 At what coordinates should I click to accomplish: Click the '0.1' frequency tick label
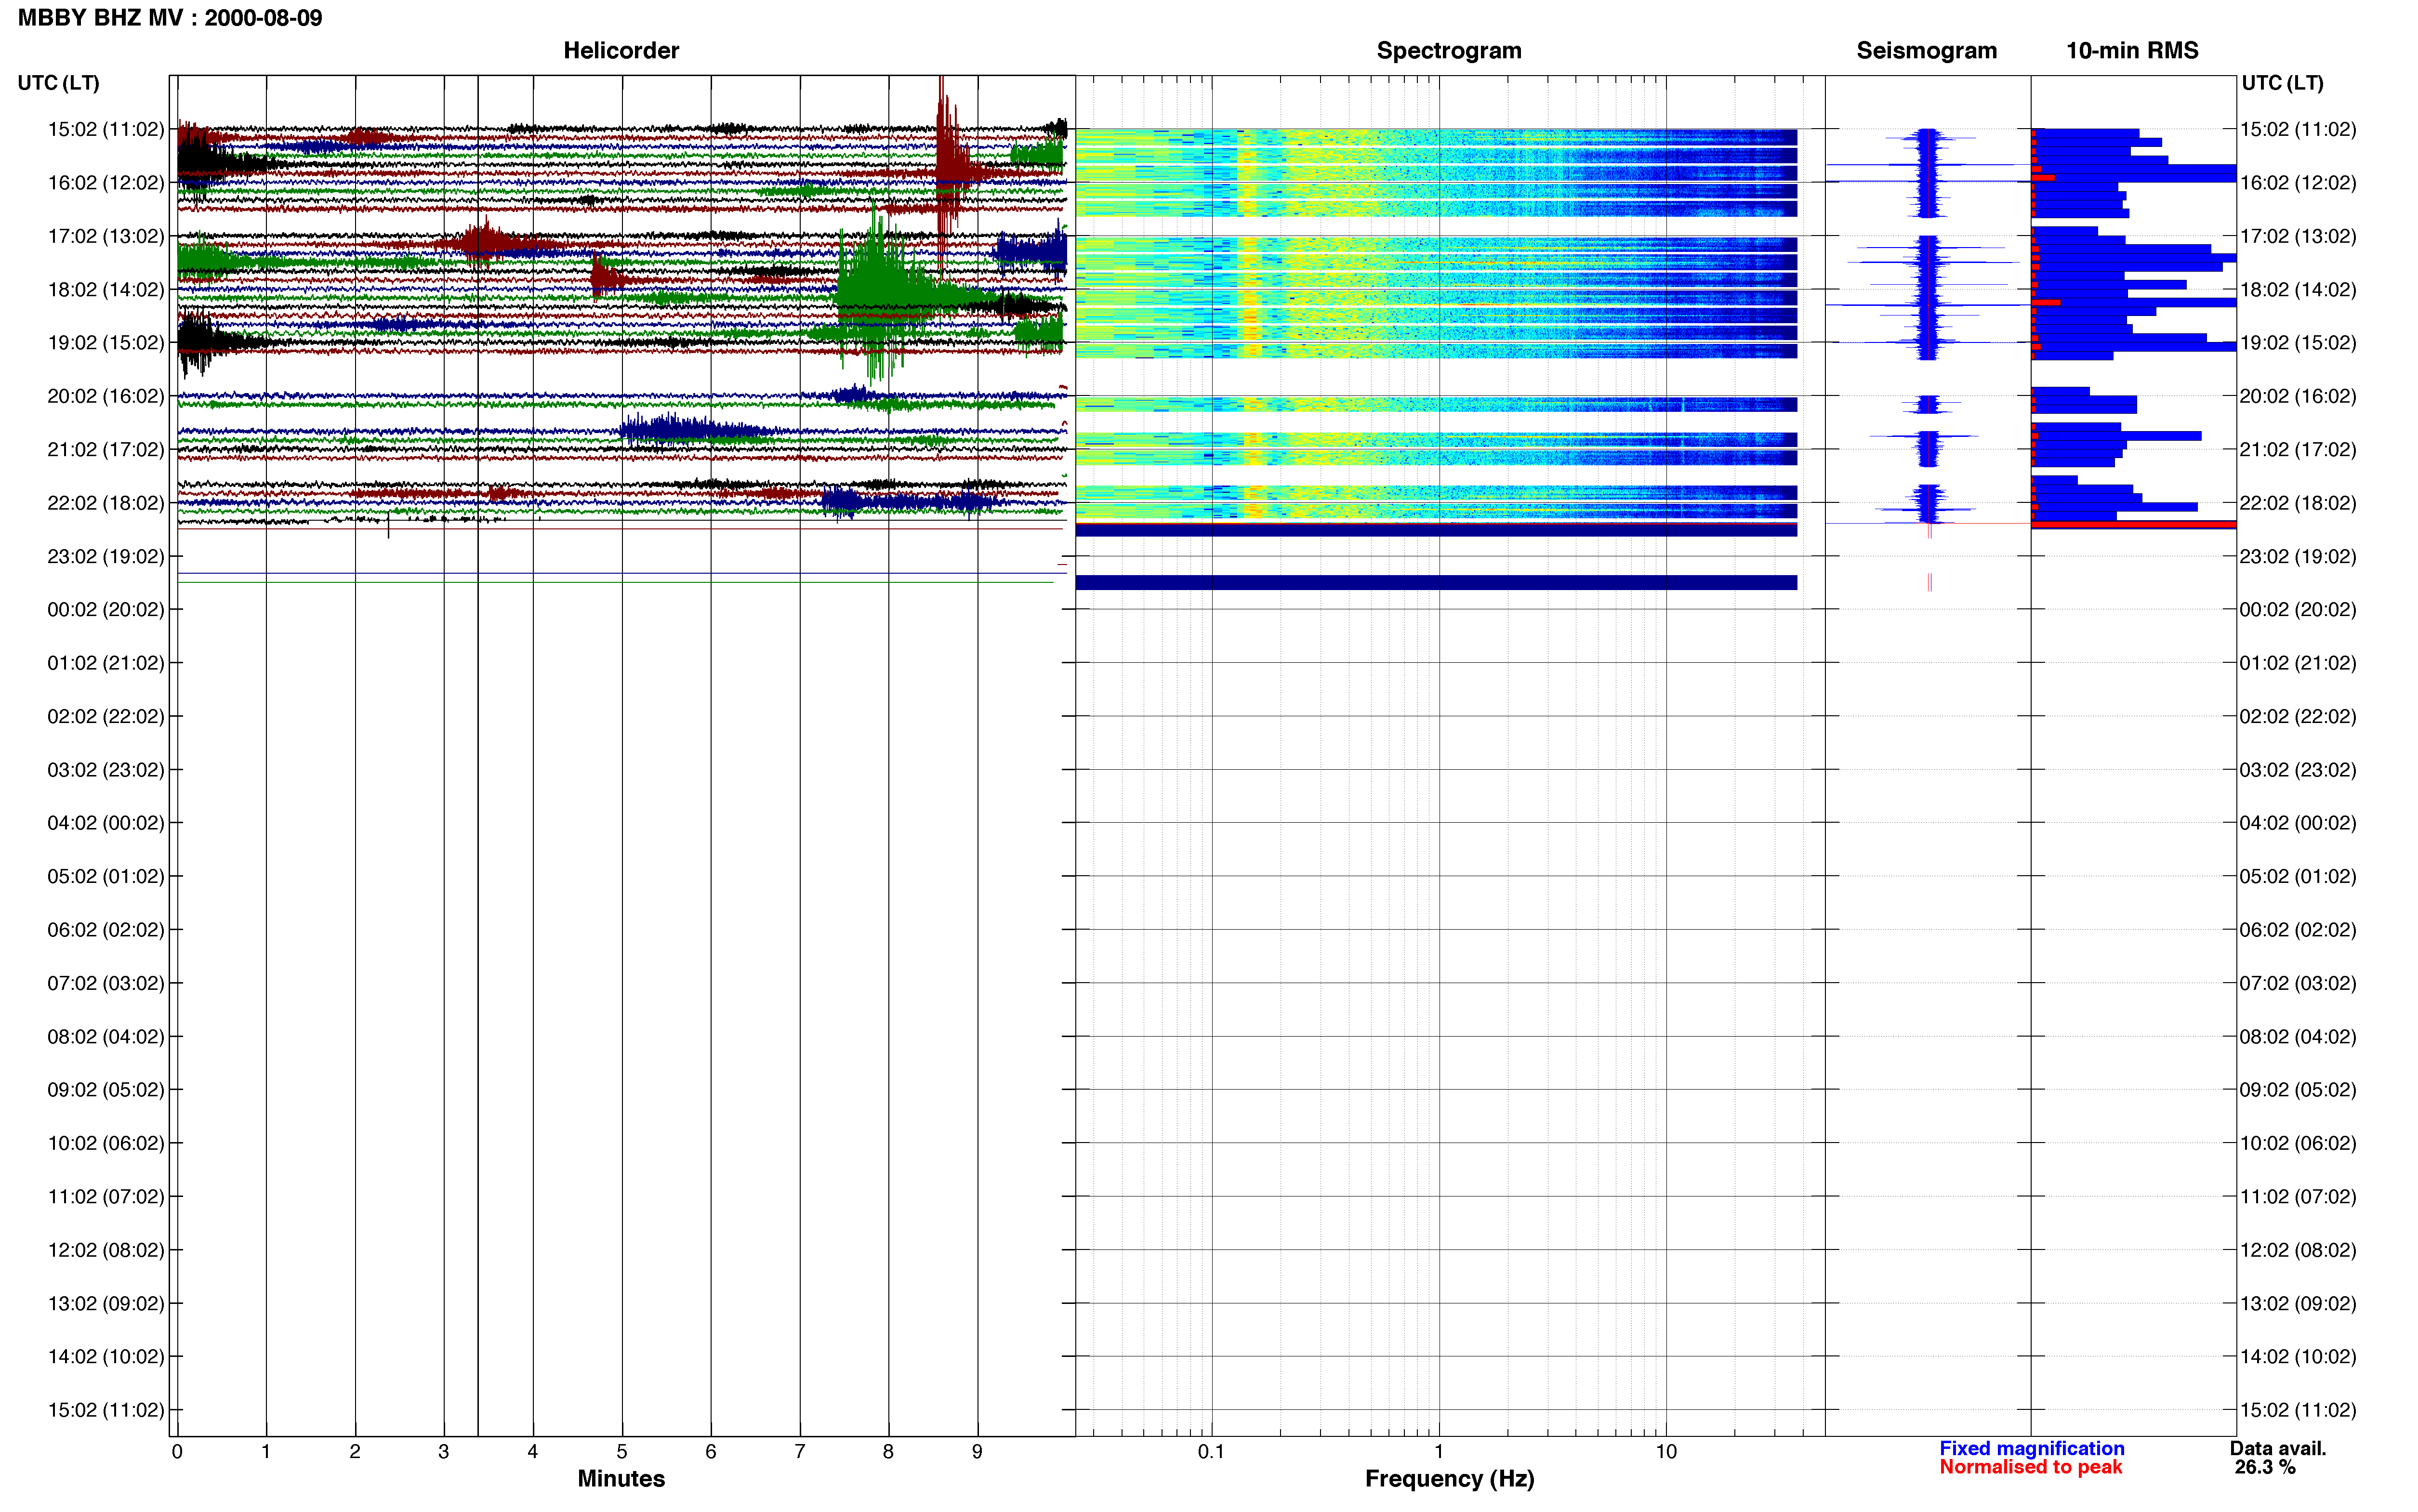(x=1211, y=1451)
